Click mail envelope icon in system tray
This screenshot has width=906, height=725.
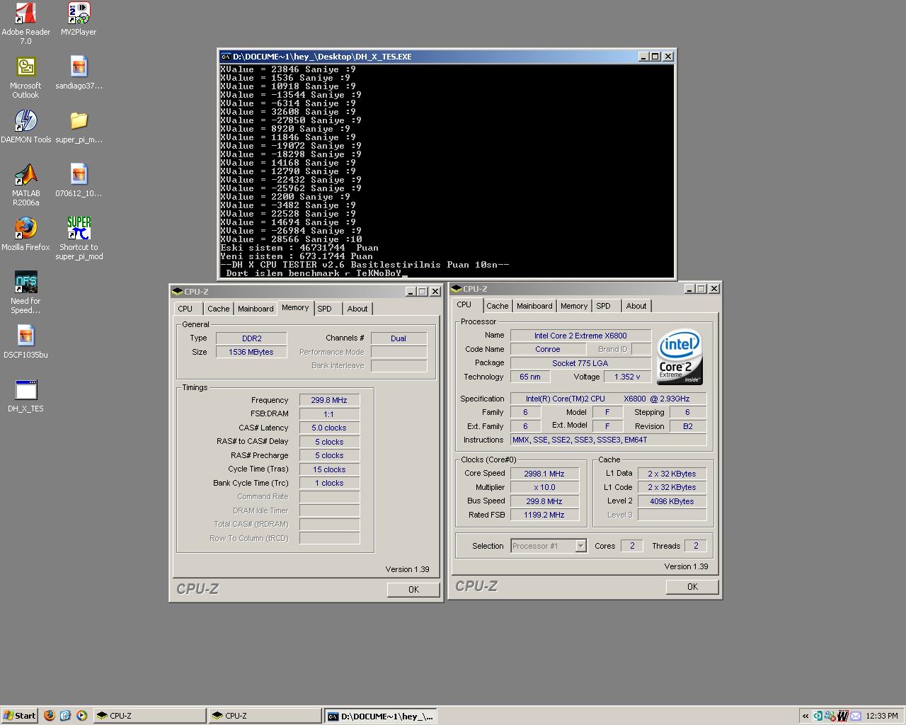coord(855,716)
